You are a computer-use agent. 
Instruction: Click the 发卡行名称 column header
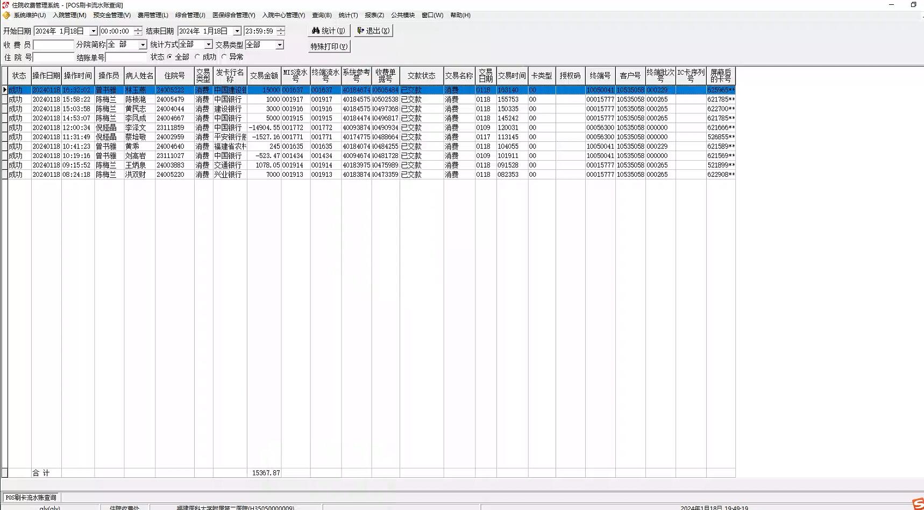click(x=230, y=76)
